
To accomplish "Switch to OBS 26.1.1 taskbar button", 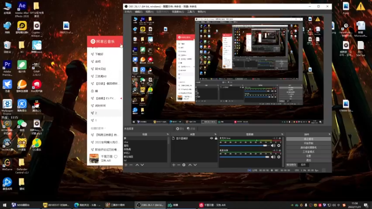I will pos(150,205).
